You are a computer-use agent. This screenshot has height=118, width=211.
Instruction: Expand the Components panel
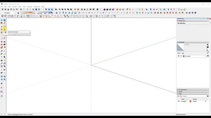tap(178, 89)
